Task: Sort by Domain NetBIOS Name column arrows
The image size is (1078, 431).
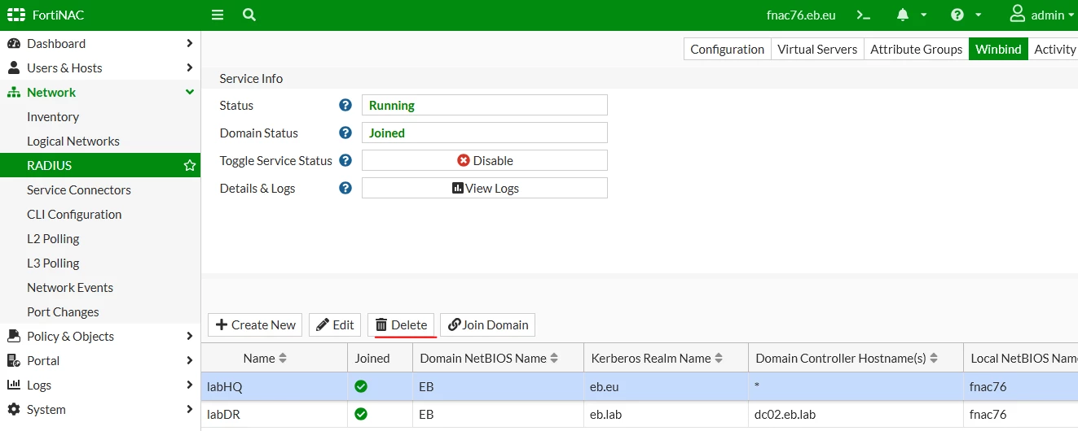Action: tap(554, 358)
